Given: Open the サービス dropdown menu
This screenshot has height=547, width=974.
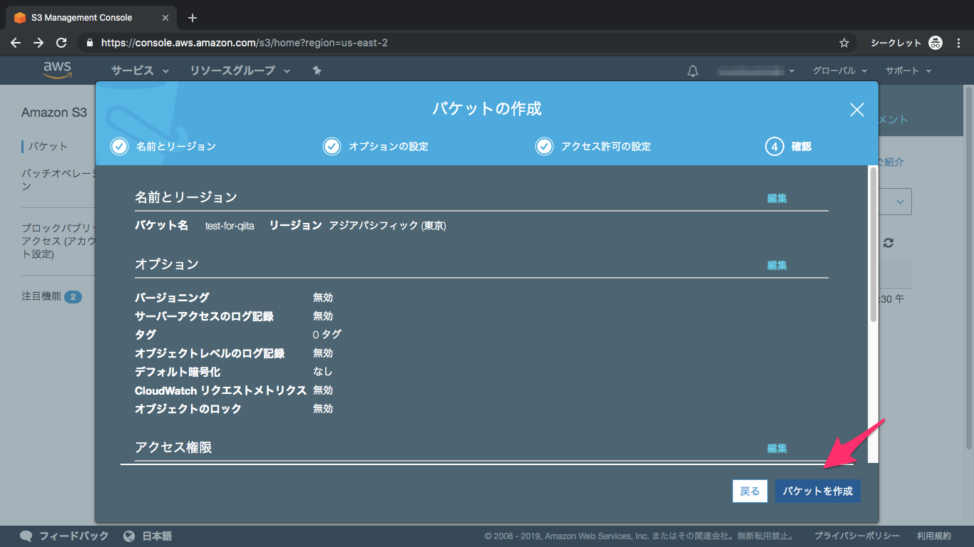Looking at the screenshot, I should tap(140, 71).
